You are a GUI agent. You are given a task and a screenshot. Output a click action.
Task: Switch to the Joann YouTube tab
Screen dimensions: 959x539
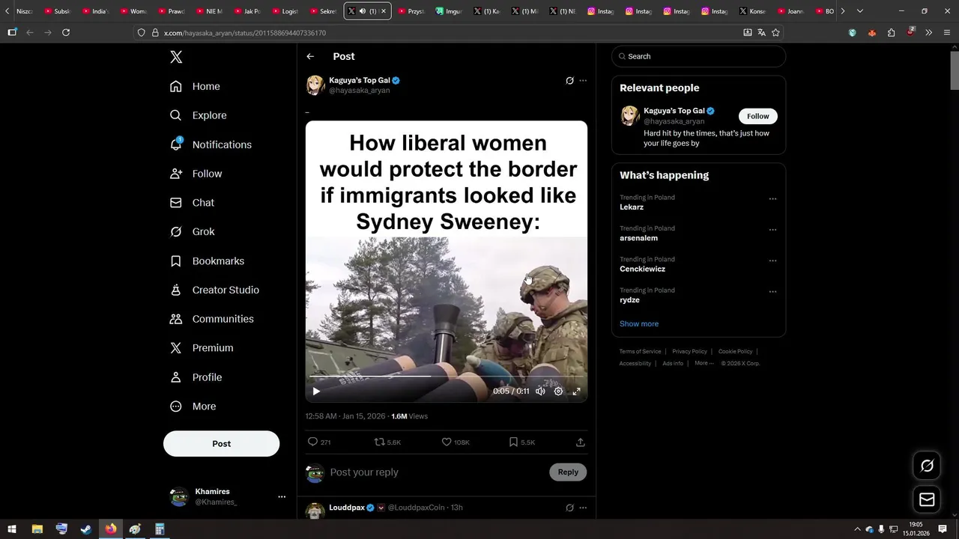pyautogui.click(x=790, y=11)
